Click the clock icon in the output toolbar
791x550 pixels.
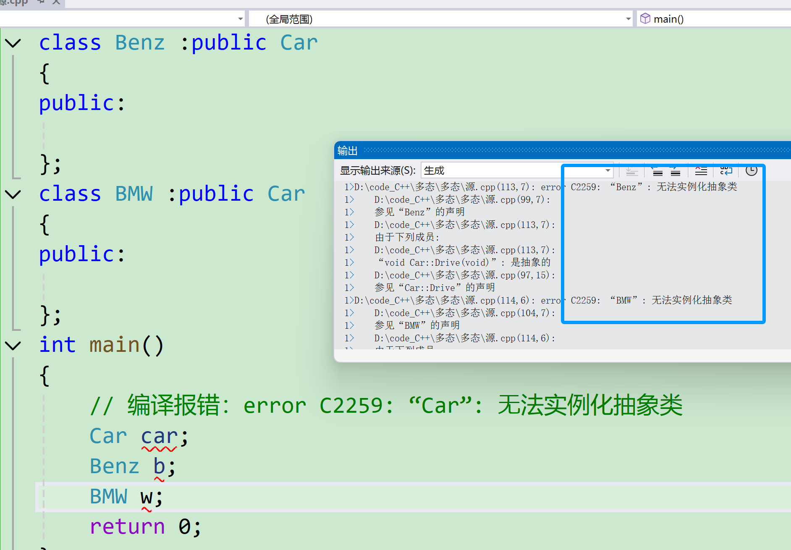(751, 170)
